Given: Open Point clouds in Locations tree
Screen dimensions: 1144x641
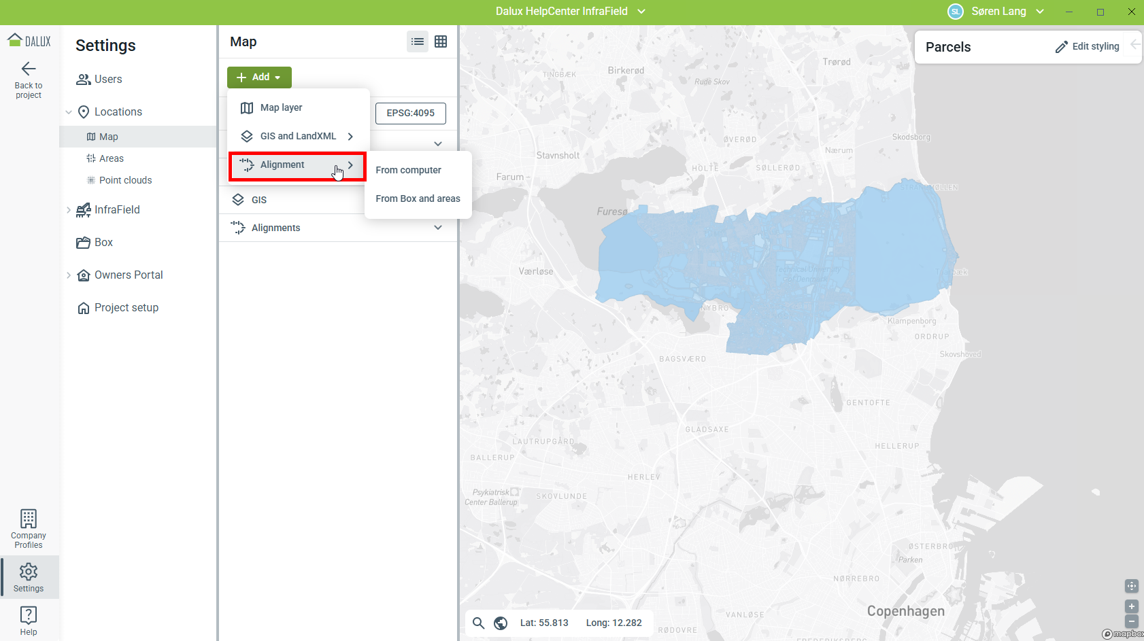Looking at the screenshot, I should tap(125, 180).
